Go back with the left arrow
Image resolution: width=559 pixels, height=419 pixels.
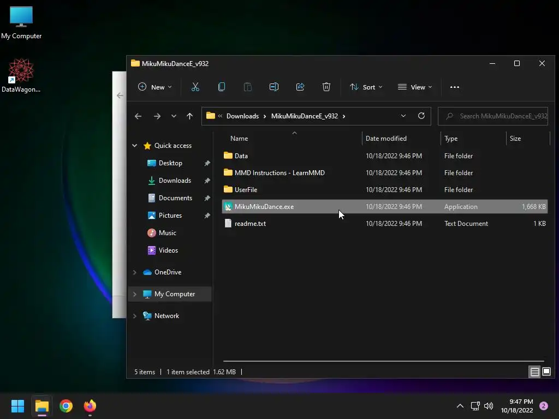click(x=138, y=116)
